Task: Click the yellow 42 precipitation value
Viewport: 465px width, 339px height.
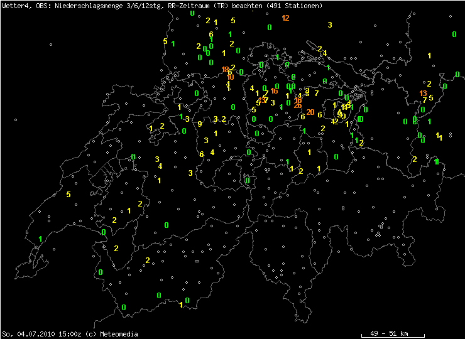Action: tap(335, 121)
